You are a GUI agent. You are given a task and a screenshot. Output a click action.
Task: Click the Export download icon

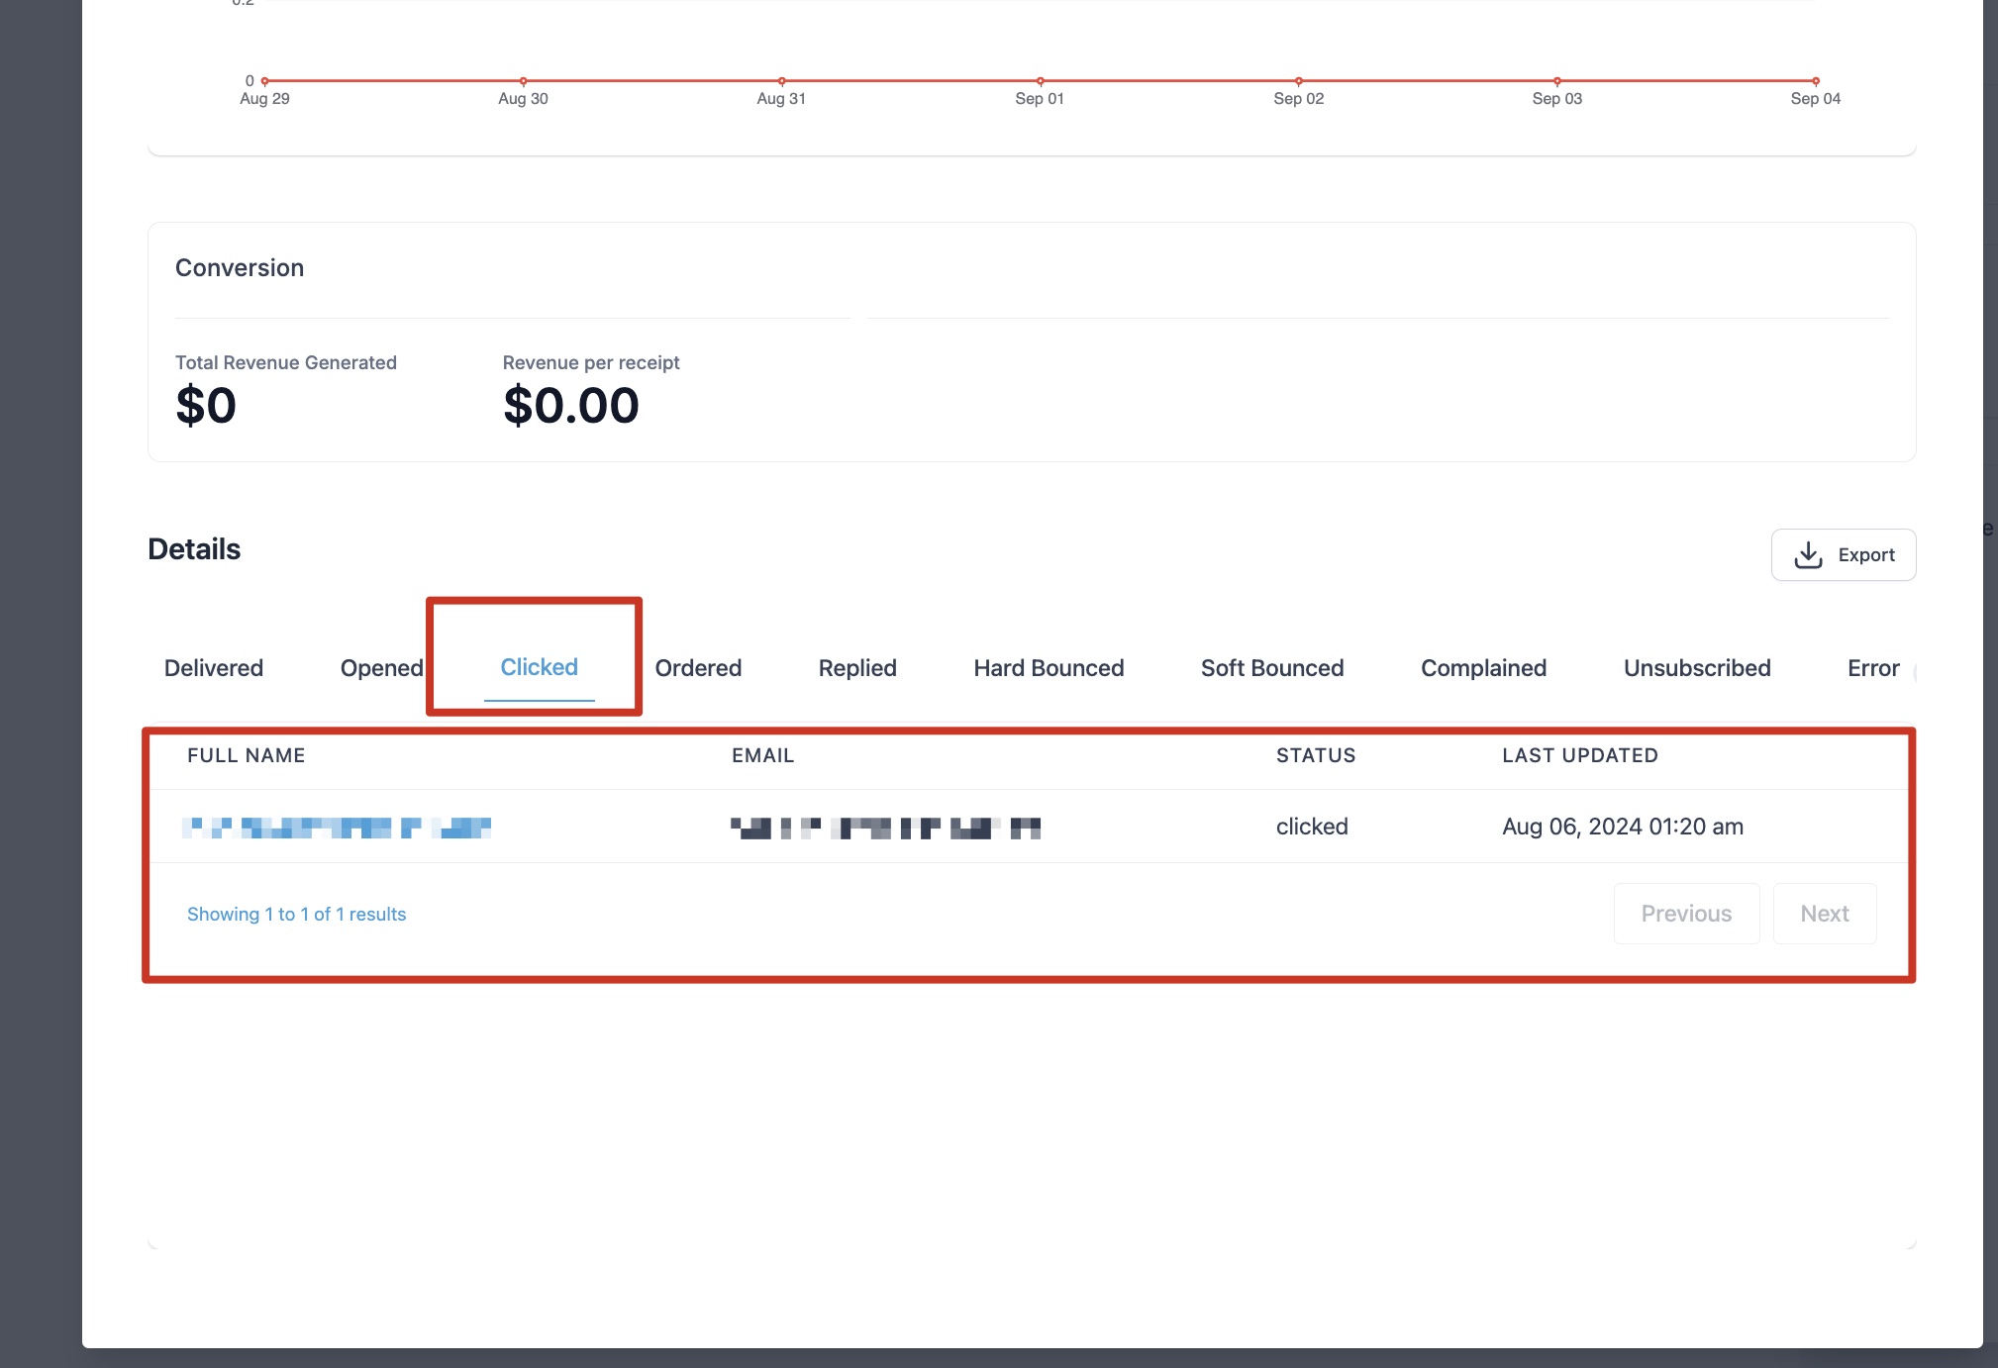coord(1808,555)
